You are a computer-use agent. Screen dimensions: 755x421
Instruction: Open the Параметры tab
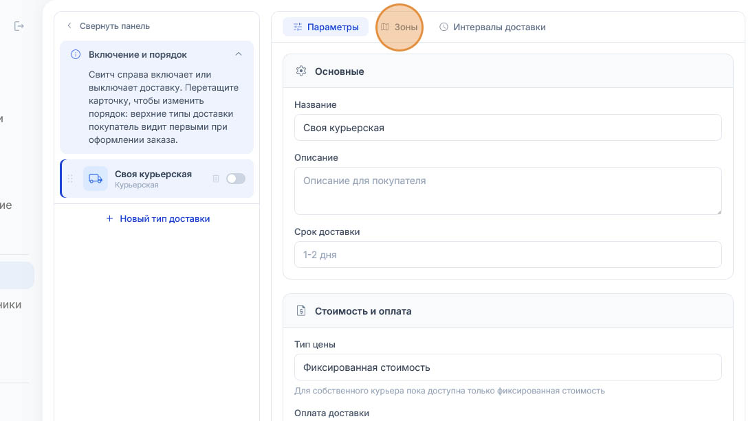coord(325,27)
